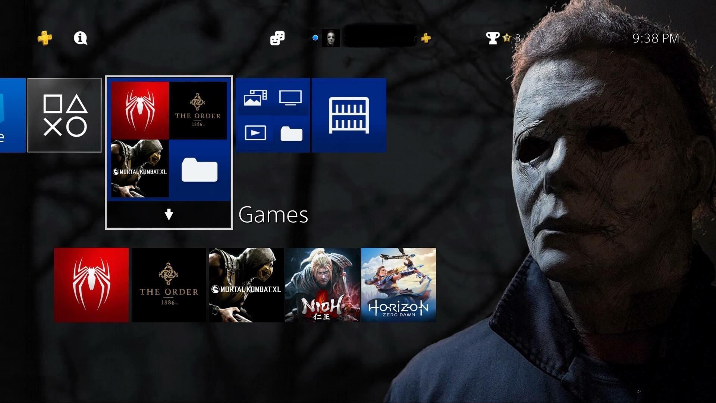Open the Capture Gallery icon
The height and width of the screenshot is (403, 716).
(x=255, y=98)
